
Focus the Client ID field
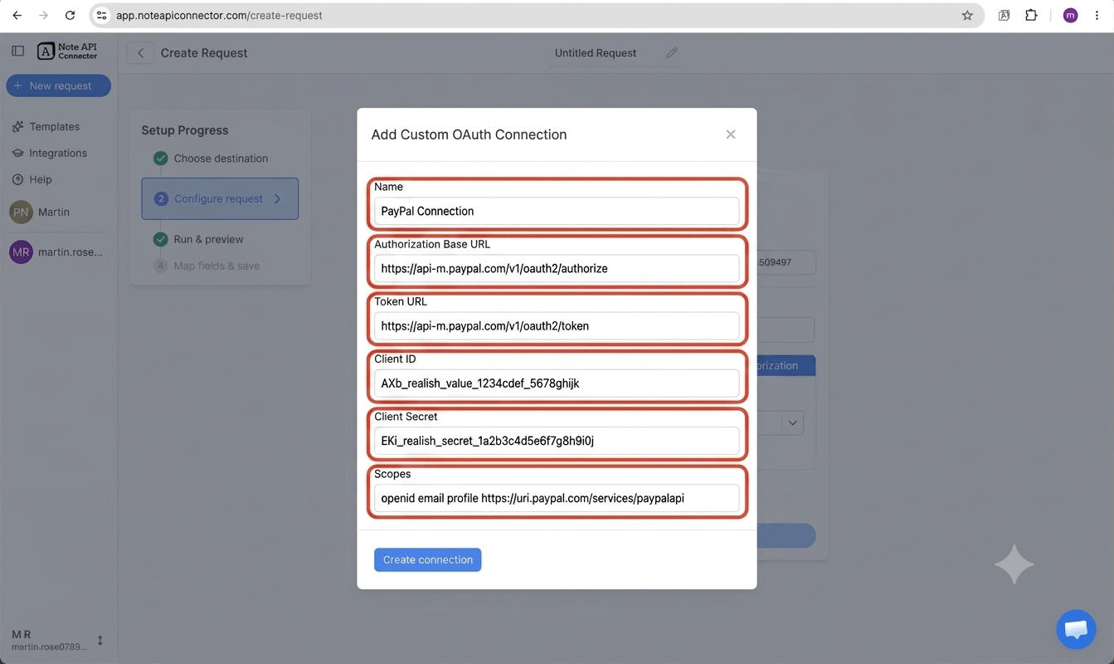(557, 383)
